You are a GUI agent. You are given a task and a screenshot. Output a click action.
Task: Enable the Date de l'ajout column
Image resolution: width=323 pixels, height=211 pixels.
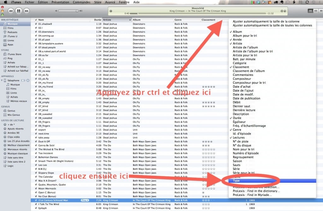[272, 90]
